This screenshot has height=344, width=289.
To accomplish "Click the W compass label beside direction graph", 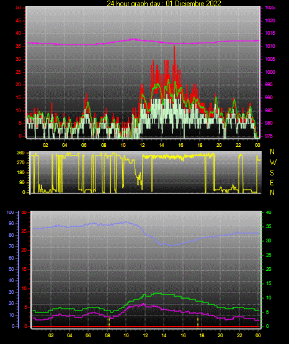I will tap(273, 162).
